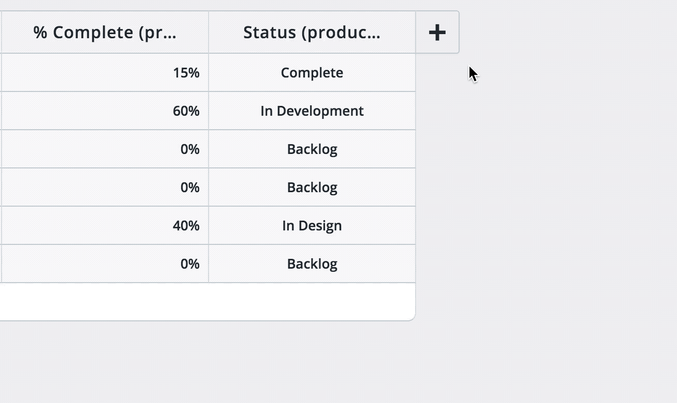
Task: Open the Complete status cell
Action: click(312, 73)
